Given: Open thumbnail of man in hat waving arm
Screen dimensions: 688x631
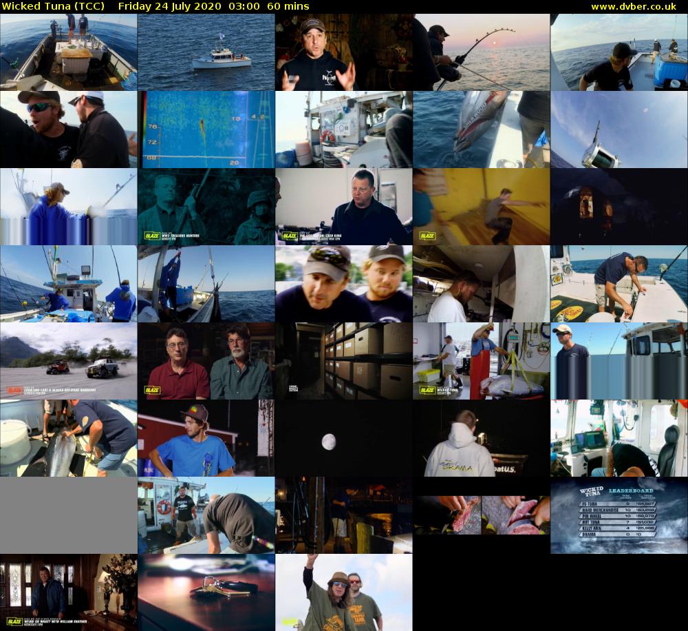Looking at the screenshot, I should point(343,592).
